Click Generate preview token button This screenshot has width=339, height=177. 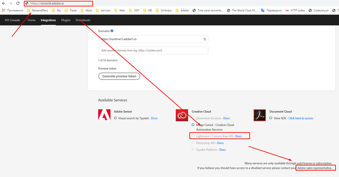pos(119,76)
